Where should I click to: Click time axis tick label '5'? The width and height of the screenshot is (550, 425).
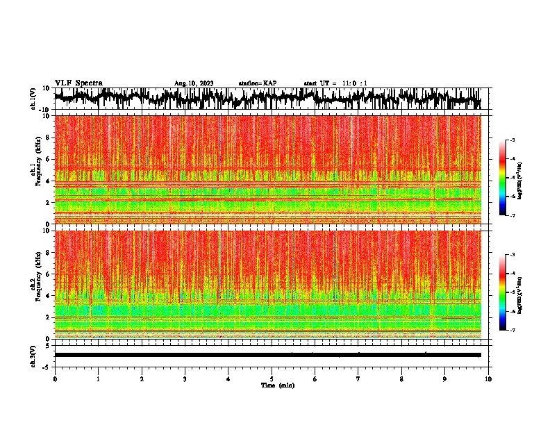[x=272, y=379]
